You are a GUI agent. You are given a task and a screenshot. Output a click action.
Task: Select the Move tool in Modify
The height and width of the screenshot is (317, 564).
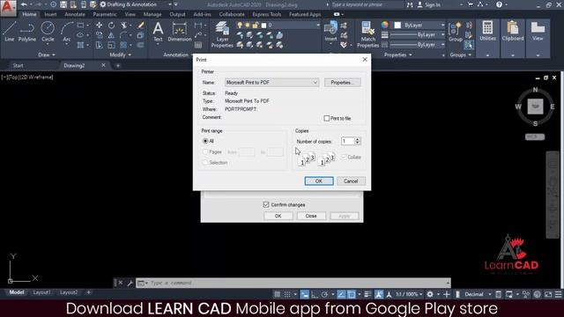pos(99,26)
